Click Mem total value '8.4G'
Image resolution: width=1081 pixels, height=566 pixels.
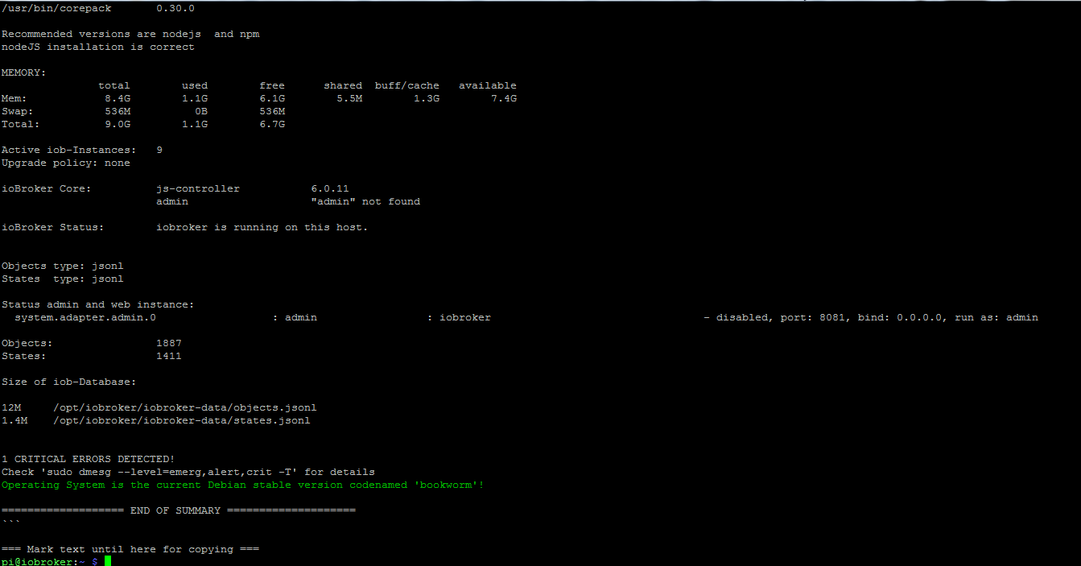point(118,98)
